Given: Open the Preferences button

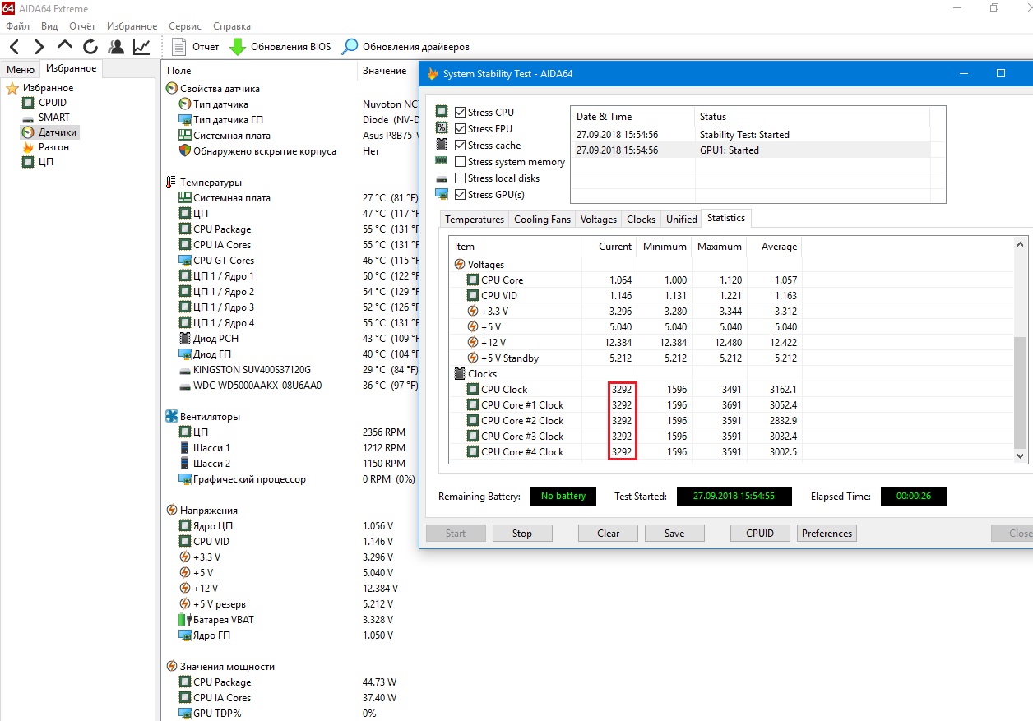Looking at the screenshot, I should tap(827, 534).
